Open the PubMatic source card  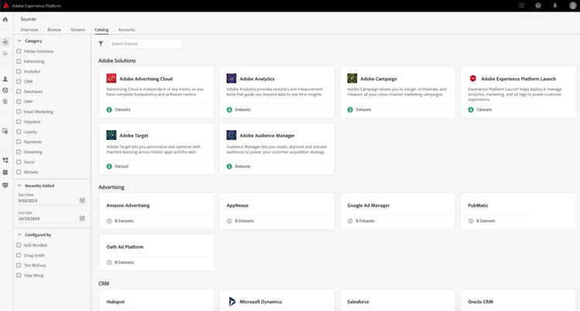click(518, 211)
